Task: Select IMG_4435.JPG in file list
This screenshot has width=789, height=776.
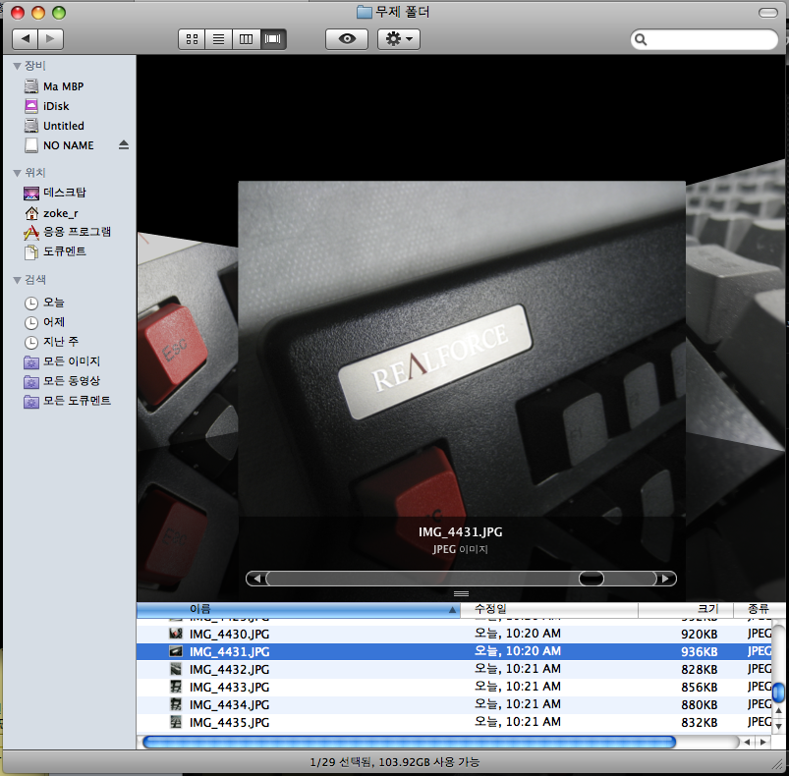Action: pyautogui.click(x=454, y=722)
